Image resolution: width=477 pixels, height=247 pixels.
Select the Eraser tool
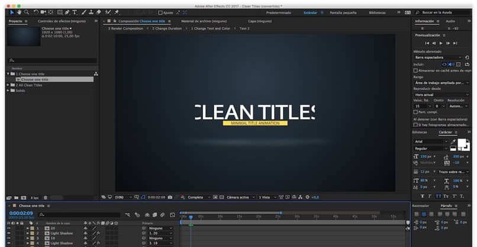(99, 12)
